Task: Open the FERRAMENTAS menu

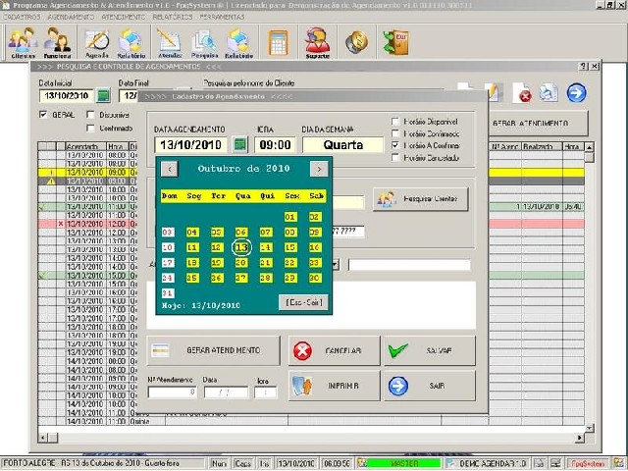Action: pyautogui.click(x=222, y=17)
